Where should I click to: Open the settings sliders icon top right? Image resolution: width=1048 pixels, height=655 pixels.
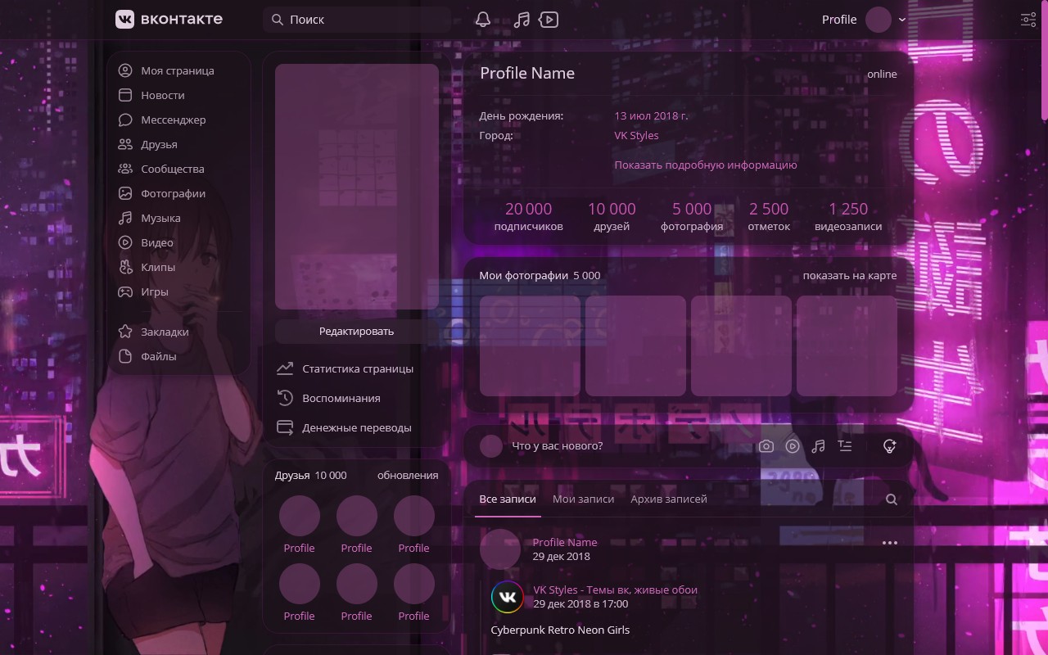click(1028, 19)
